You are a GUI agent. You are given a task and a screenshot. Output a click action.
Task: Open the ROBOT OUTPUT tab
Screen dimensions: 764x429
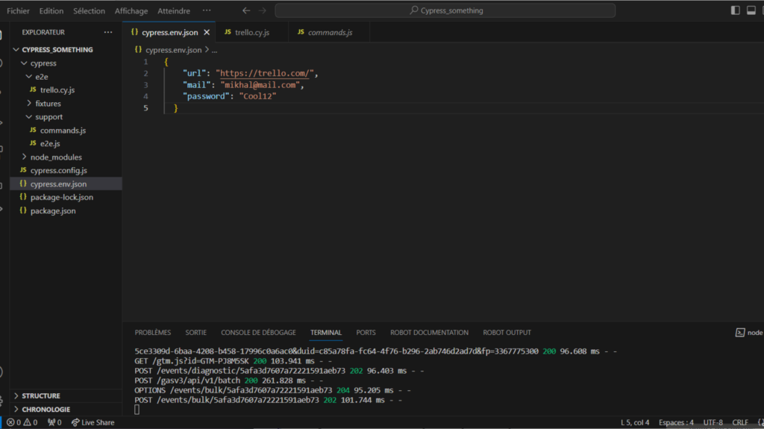pos(507,333)
